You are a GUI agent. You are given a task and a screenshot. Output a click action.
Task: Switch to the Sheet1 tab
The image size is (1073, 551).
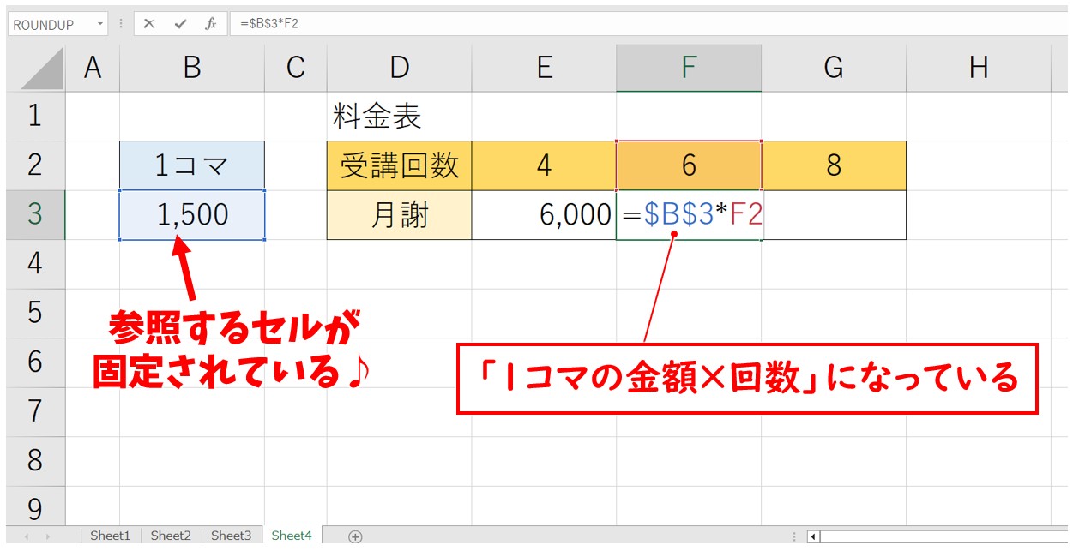click(x=111, y=536)
